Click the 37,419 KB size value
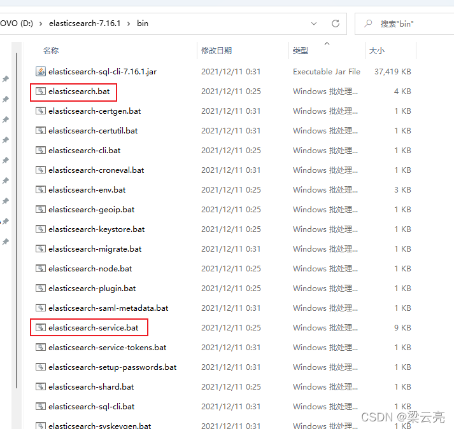Viewport: 454px width, 429px height. click(x=393, y=71)
